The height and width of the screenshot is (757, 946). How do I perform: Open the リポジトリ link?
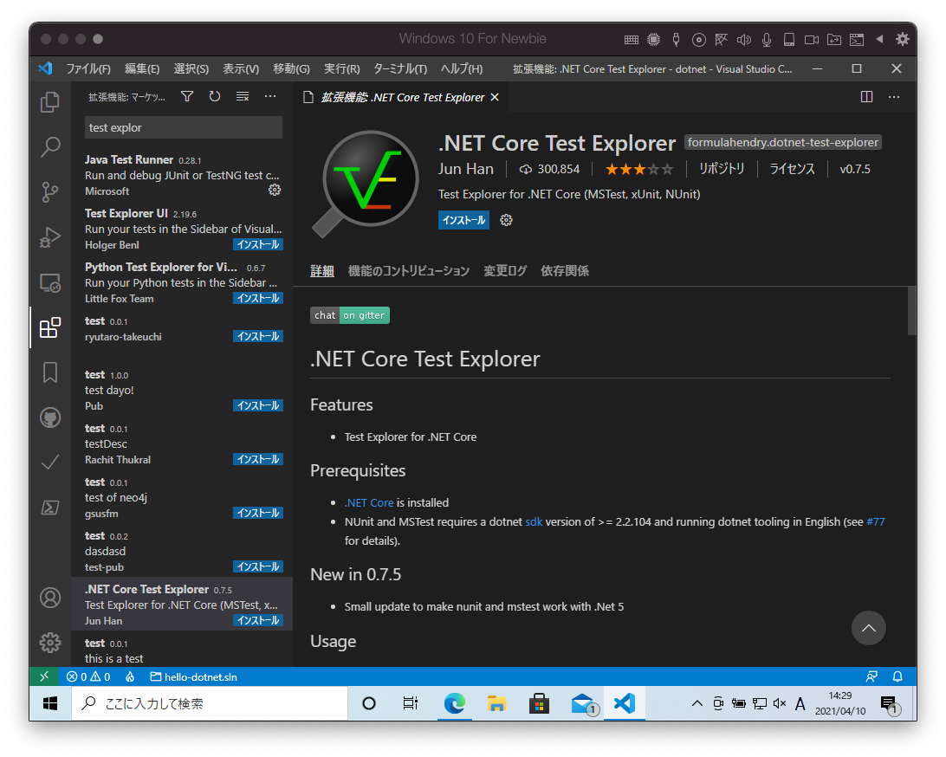coord(722,169)
